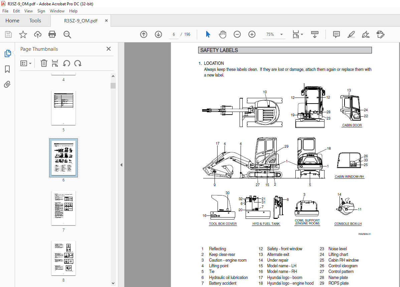Image resolution: width=400 pixels, height=287 pixels.
Task: Open the 75% zoom level dropdown
Action: [281, 34]
